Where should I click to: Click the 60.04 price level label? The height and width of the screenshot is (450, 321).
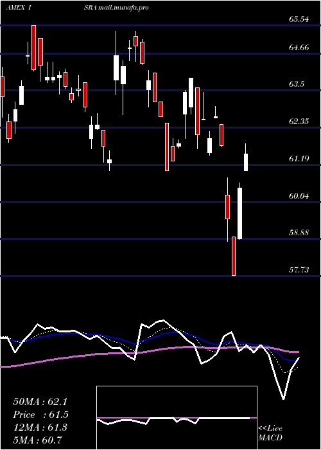point(299,196)
